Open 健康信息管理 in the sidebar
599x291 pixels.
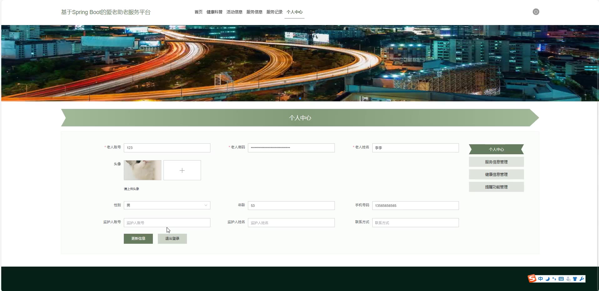click(x=496, y=174)
